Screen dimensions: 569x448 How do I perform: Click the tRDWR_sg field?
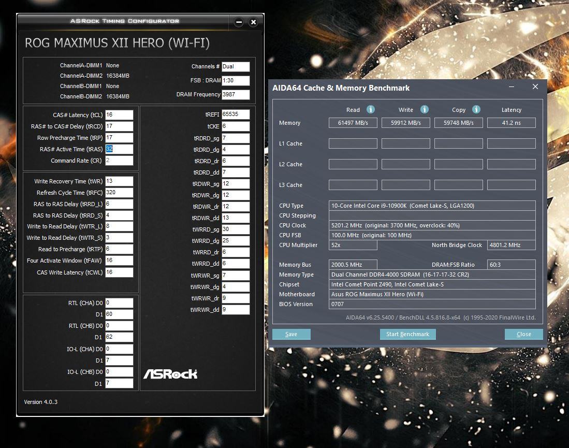tap(236, 184)
